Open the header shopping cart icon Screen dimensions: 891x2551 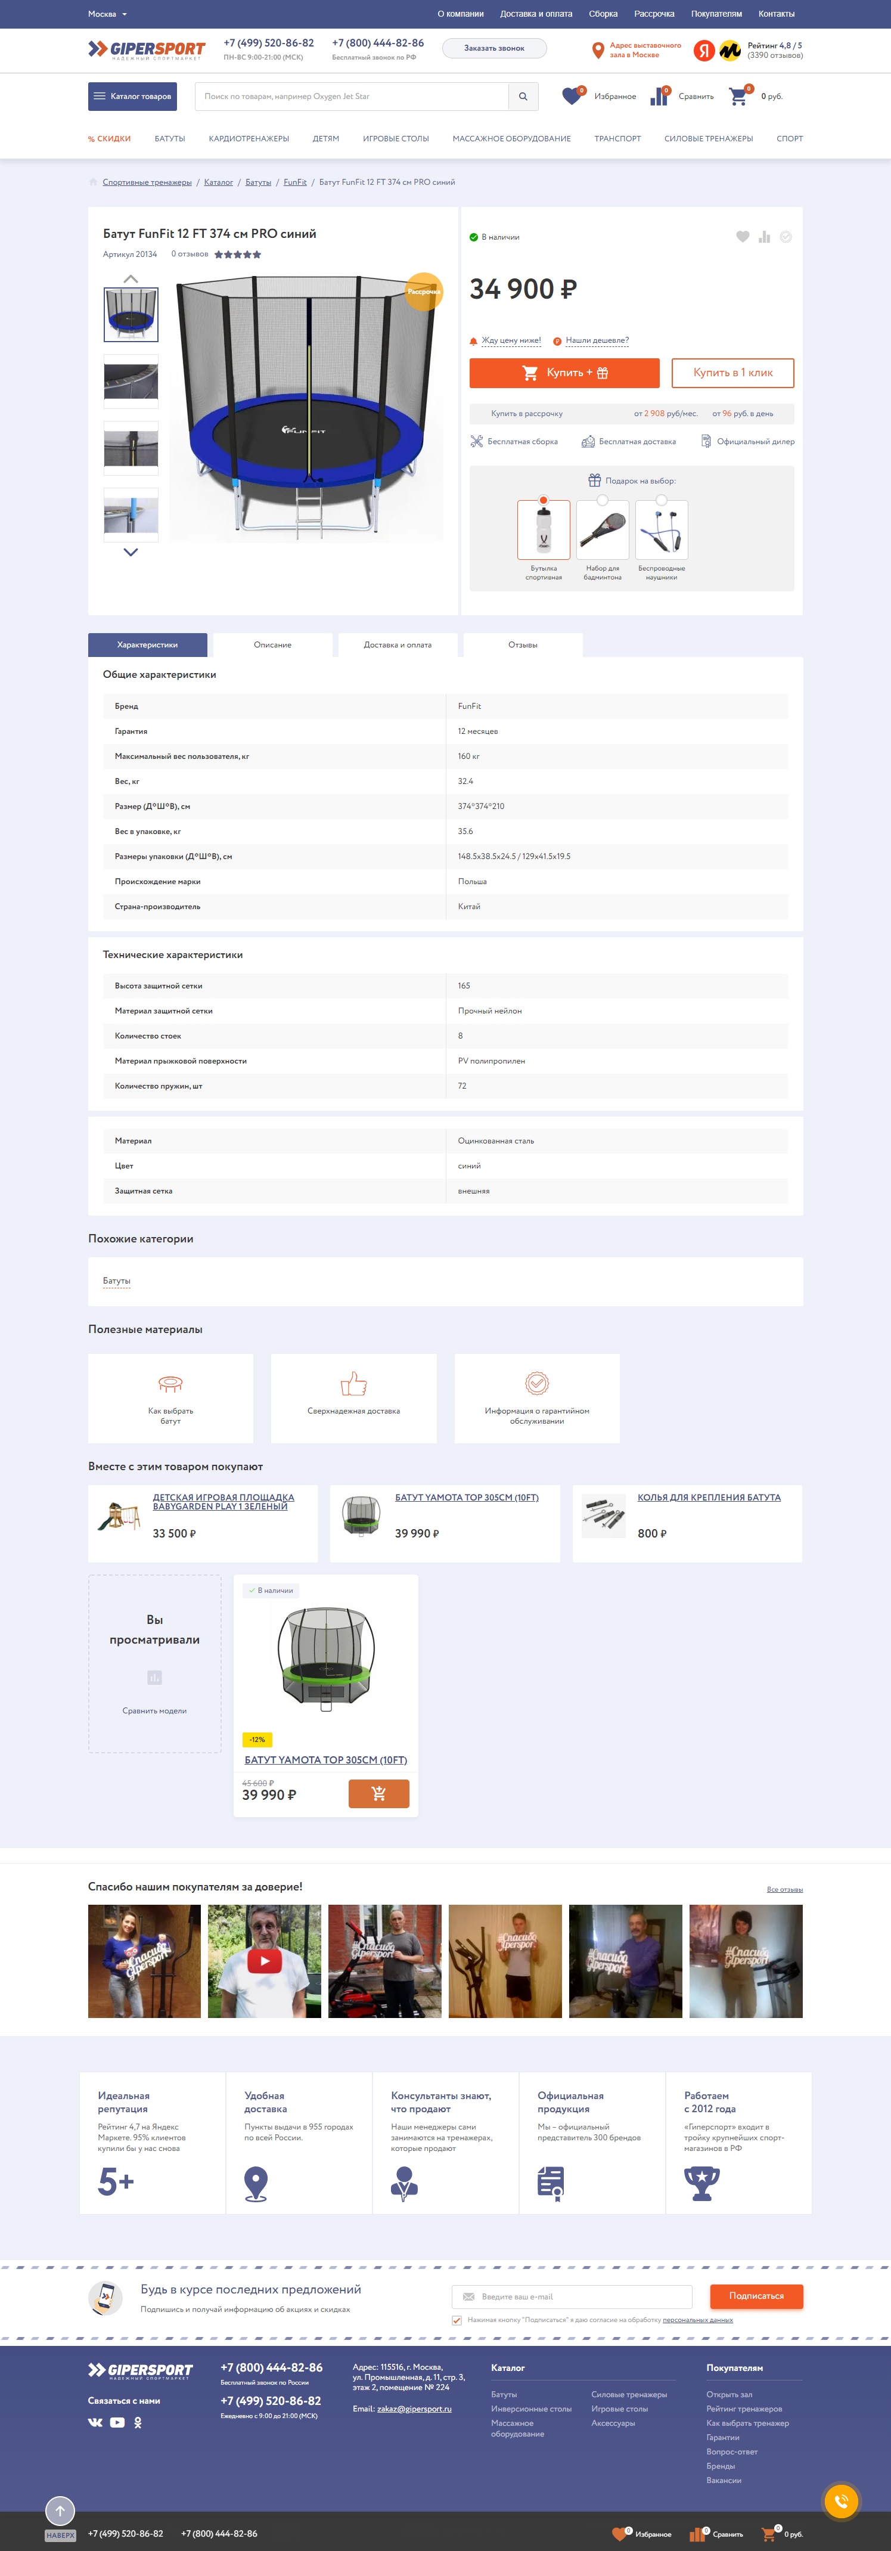[738, 96]
